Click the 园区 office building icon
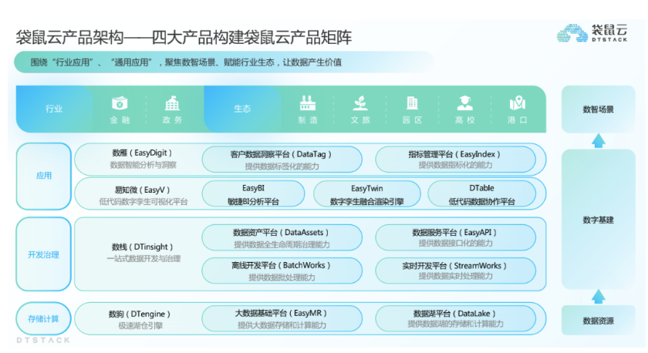 point(412,103)
